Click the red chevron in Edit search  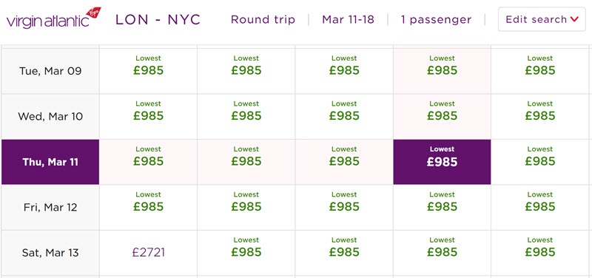[x=575, y=19]
